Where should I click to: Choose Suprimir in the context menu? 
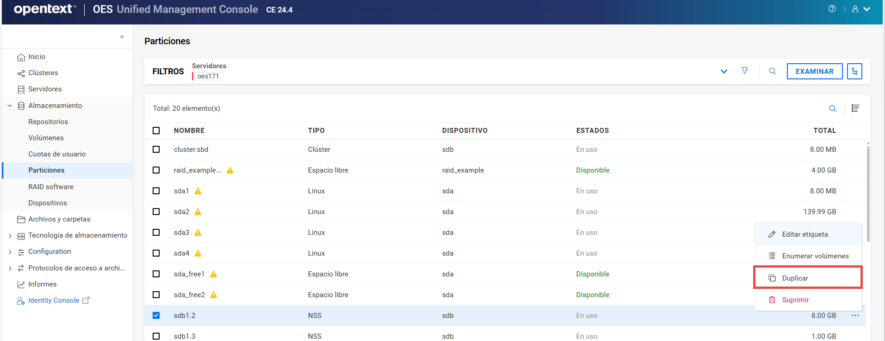point(795,300)
